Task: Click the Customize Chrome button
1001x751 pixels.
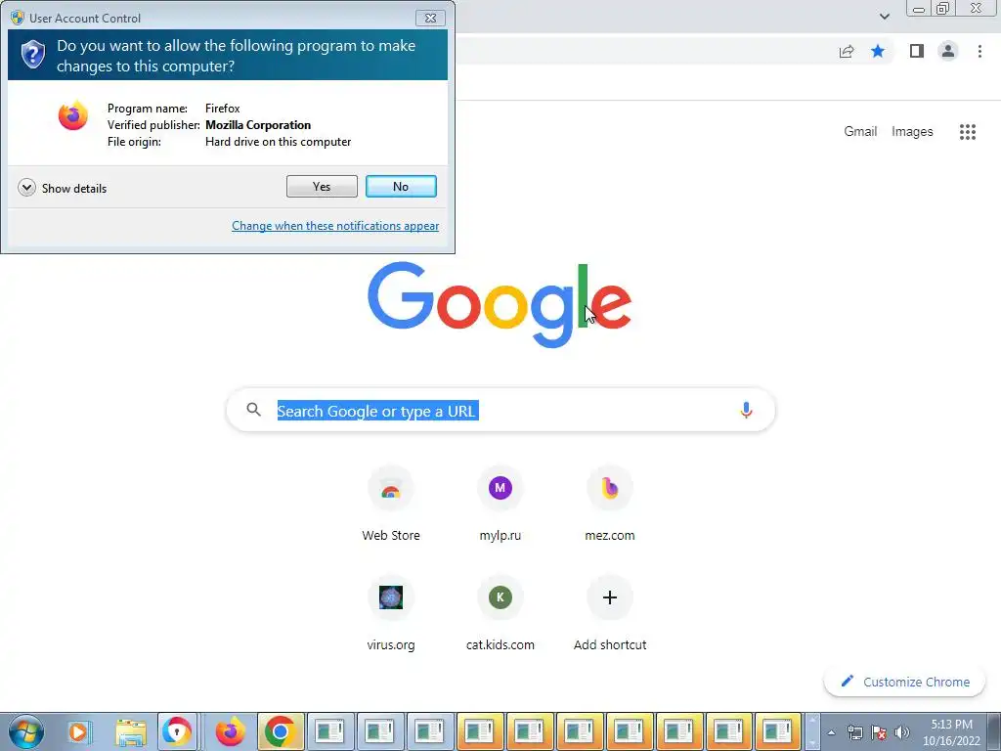Action: (x=904, y=682)
